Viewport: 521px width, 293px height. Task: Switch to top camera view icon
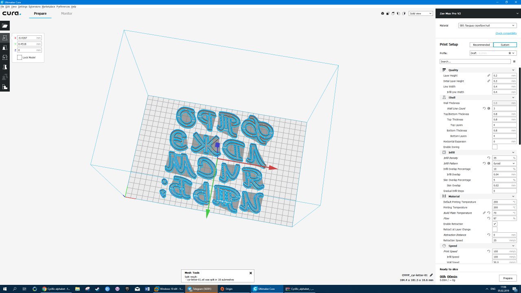[393, 13]
